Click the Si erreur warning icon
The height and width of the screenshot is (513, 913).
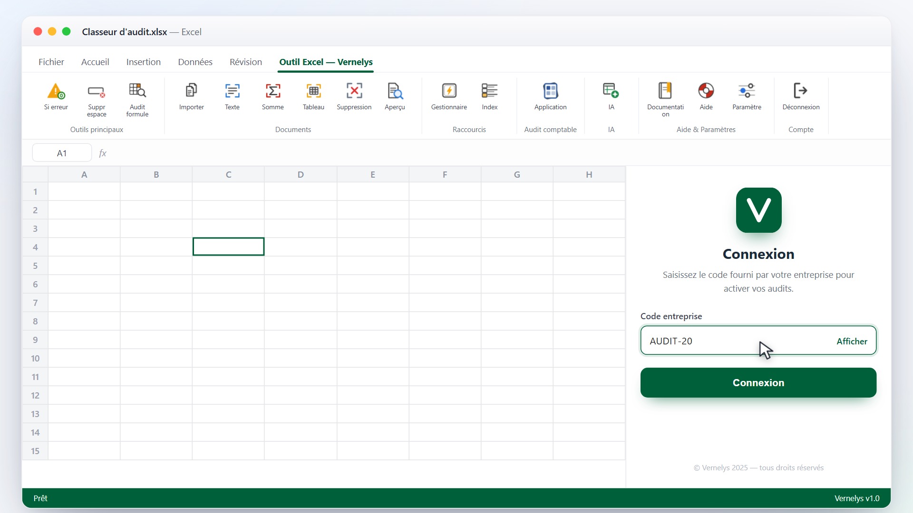[56, 91]
